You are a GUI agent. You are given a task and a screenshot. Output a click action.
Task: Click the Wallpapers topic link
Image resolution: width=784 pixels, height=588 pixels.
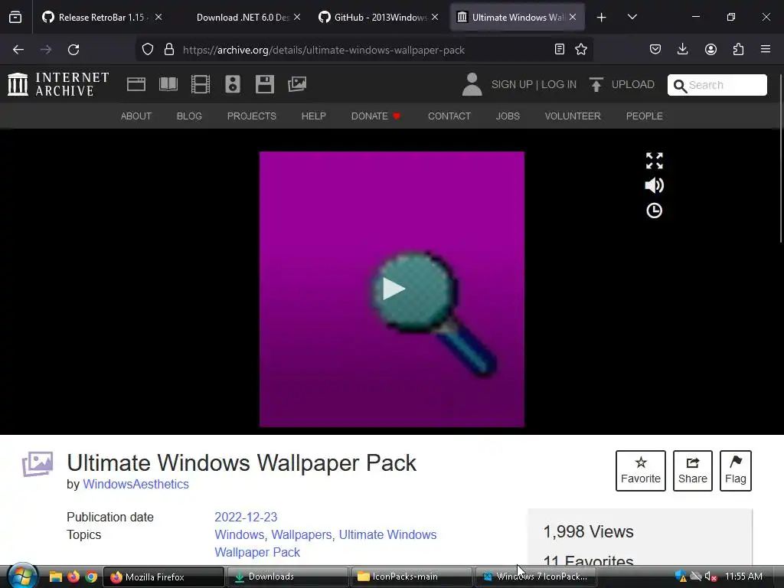pos(301,534)
